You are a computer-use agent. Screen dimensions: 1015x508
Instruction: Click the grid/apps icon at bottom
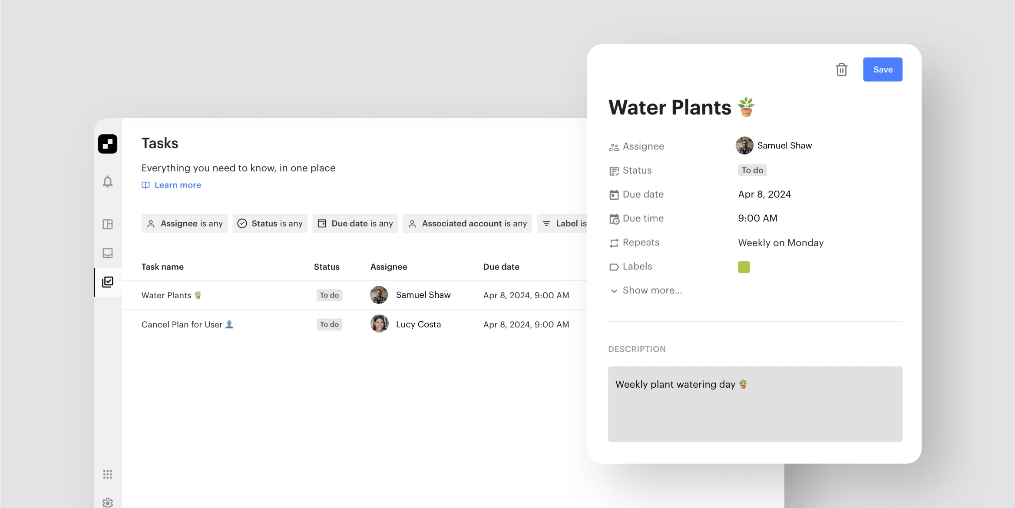point(108,474)
